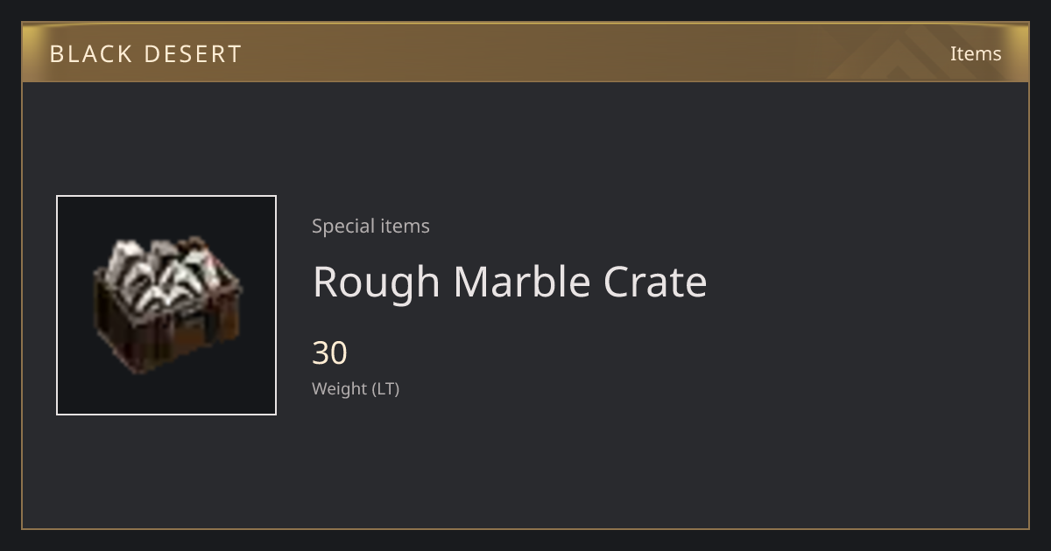
Task: Click the gold header banner background
Action: [x=525, y=52]
